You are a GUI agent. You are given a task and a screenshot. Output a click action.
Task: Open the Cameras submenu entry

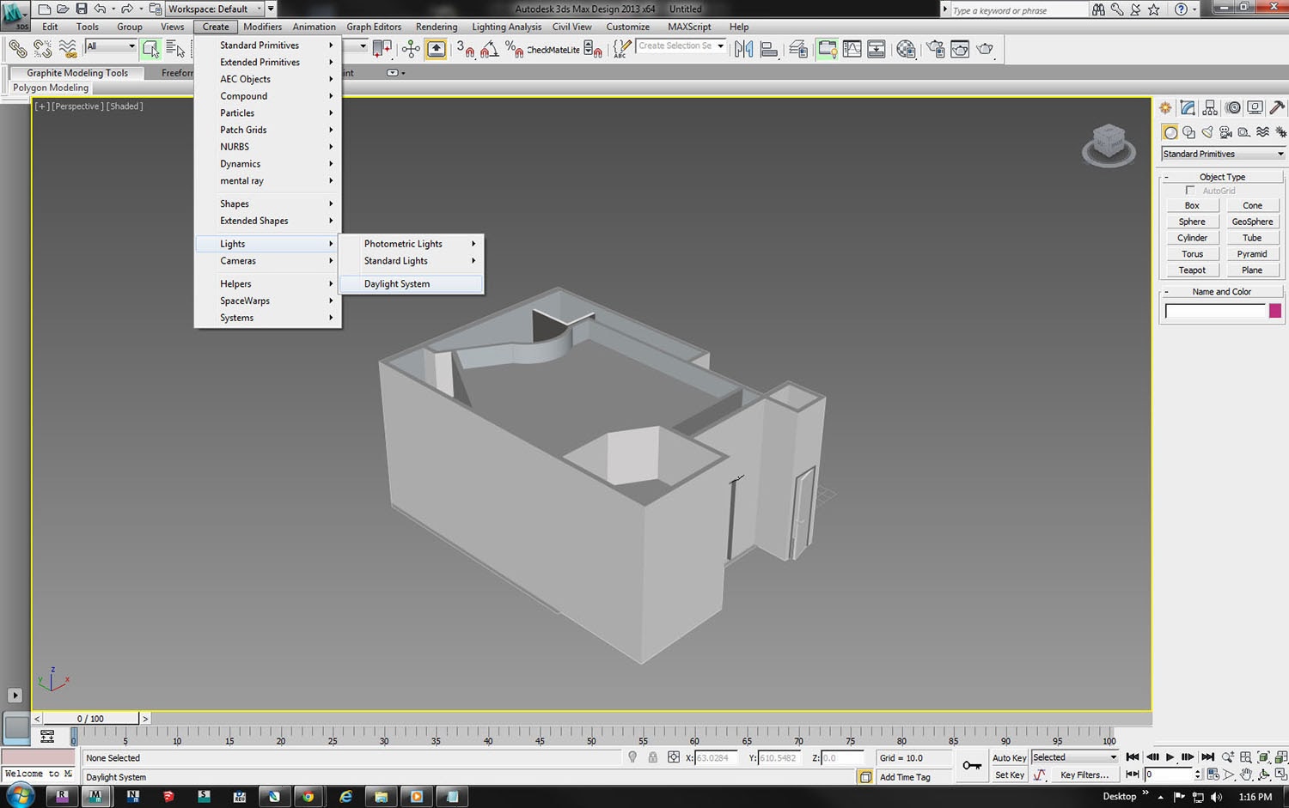[268, 261]
